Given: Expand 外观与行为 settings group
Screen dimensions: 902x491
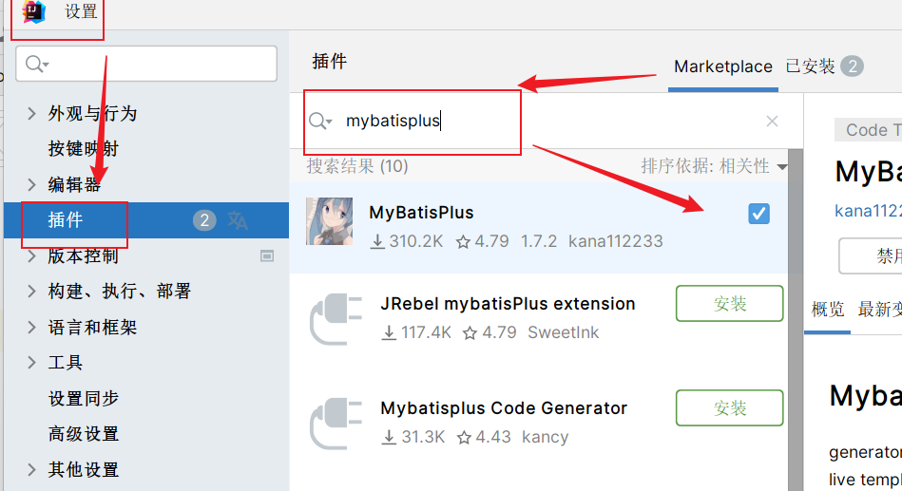Looking at the screenshot, I should (x=32, y=113).
